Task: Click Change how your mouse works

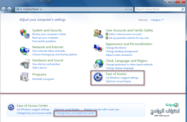Action: tap(34, 113)
